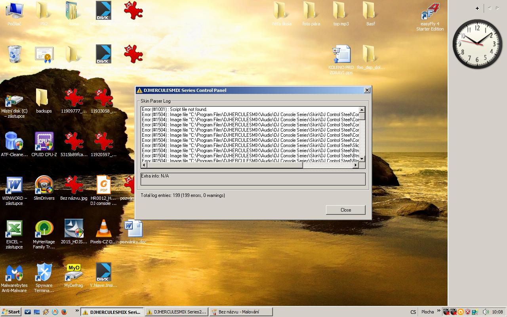Select the 2015_HDJS installer icon
507x317 pixels.
[74, 232]
